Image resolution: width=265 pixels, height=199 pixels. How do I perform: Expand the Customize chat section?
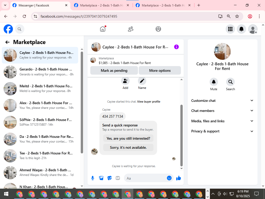222,101
